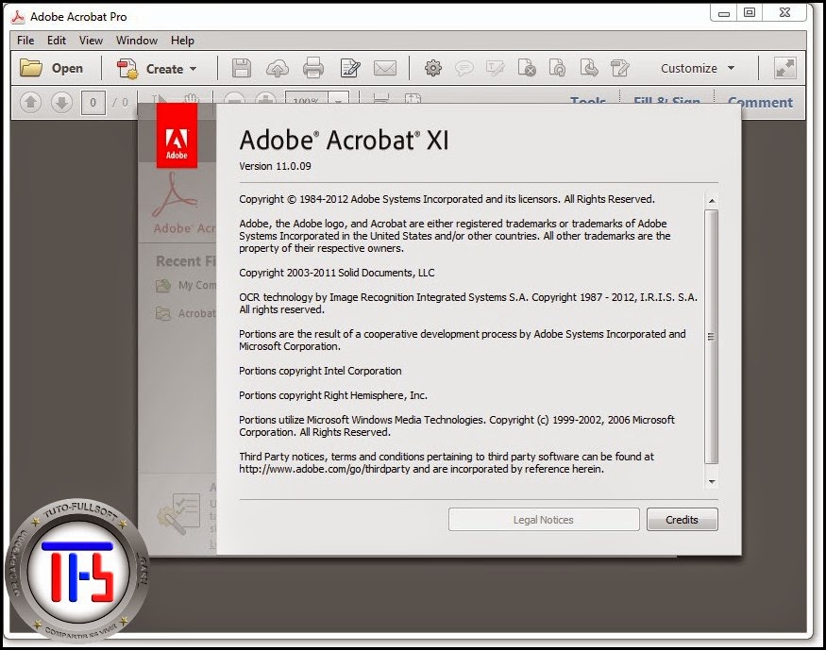Click the 'Version 11.0.09' text
The image size is (826, 650).
275,166
